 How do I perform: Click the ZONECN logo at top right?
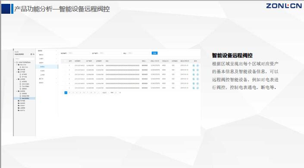pyautogui.click(x=284, y=6)
